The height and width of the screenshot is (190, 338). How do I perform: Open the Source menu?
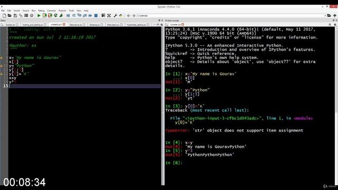(x=26, y=11)
